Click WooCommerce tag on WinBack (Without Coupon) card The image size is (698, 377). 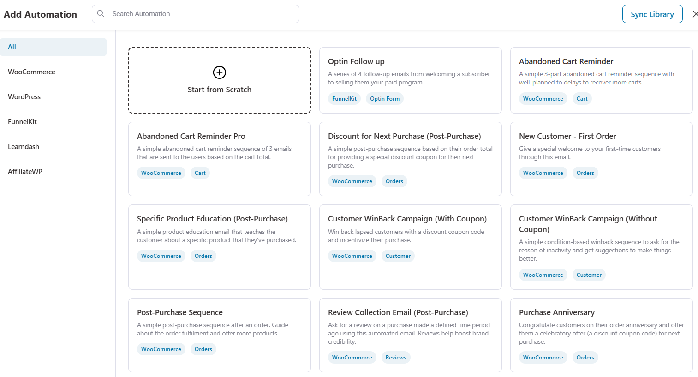click(x=543, y=275)
